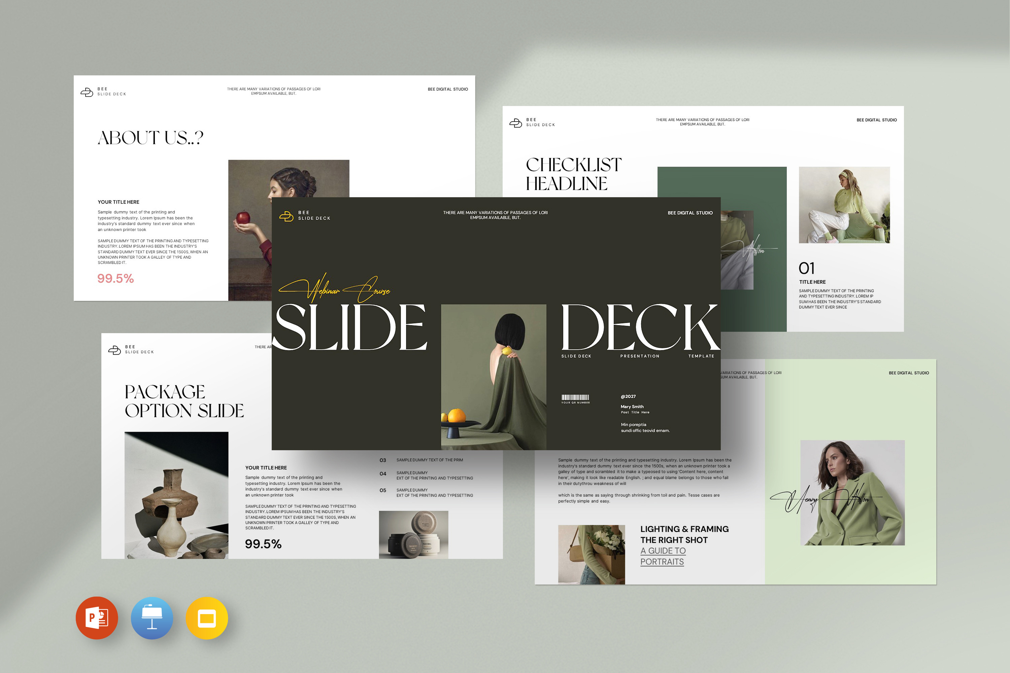
Task: Click the cosmetic jars photo
Action: click(x=413, y=535)
